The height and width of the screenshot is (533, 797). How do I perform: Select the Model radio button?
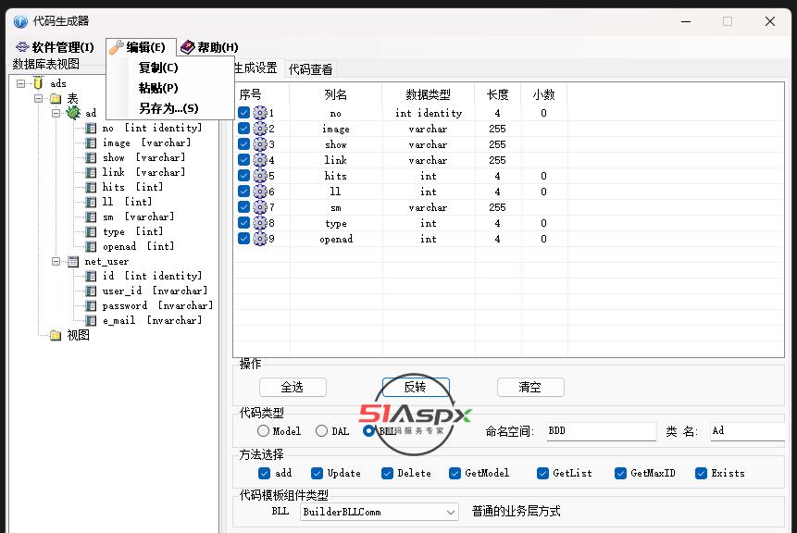click(x=263, y=431)
